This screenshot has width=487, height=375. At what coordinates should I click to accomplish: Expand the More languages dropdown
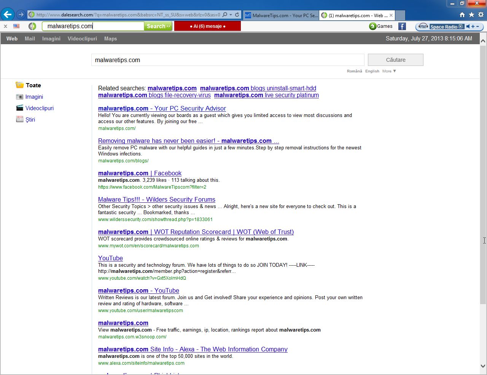coord(389,71)
